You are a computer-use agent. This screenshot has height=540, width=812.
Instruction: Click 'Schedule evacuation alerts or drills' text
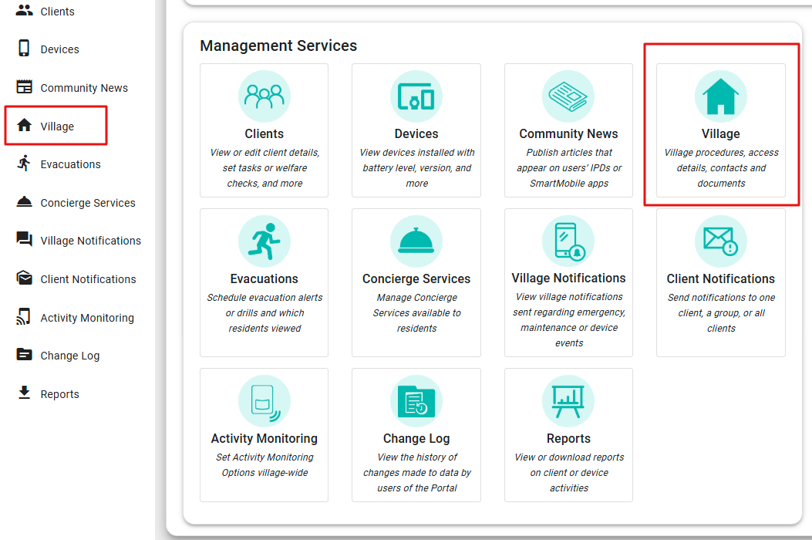(x=264, y=313)
